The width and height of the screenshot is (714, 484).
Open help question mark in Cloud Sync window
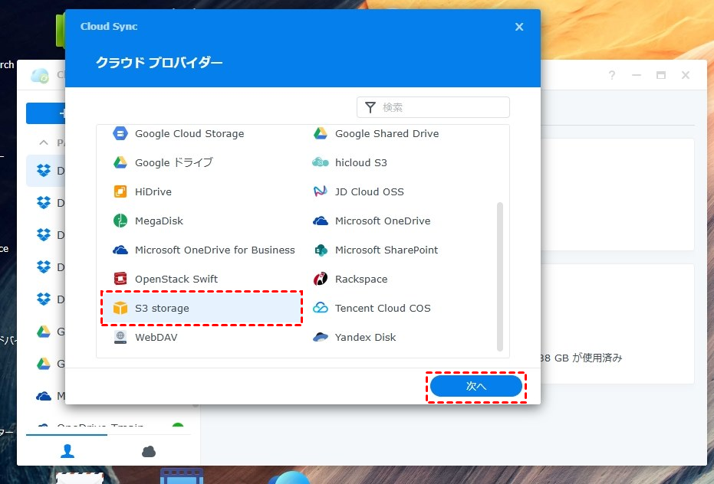[612, 75]
